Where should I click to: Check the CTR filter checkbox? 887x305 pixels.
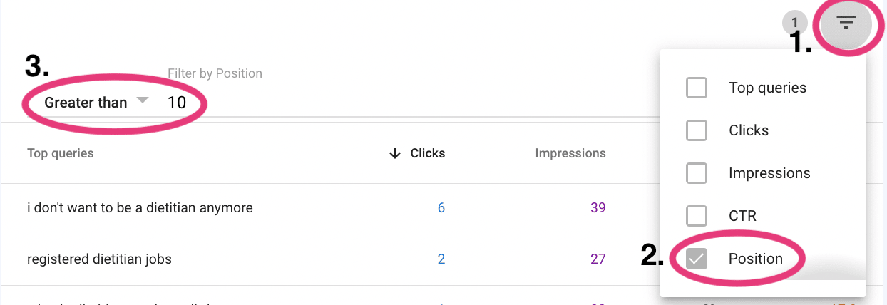pos(696,216)
